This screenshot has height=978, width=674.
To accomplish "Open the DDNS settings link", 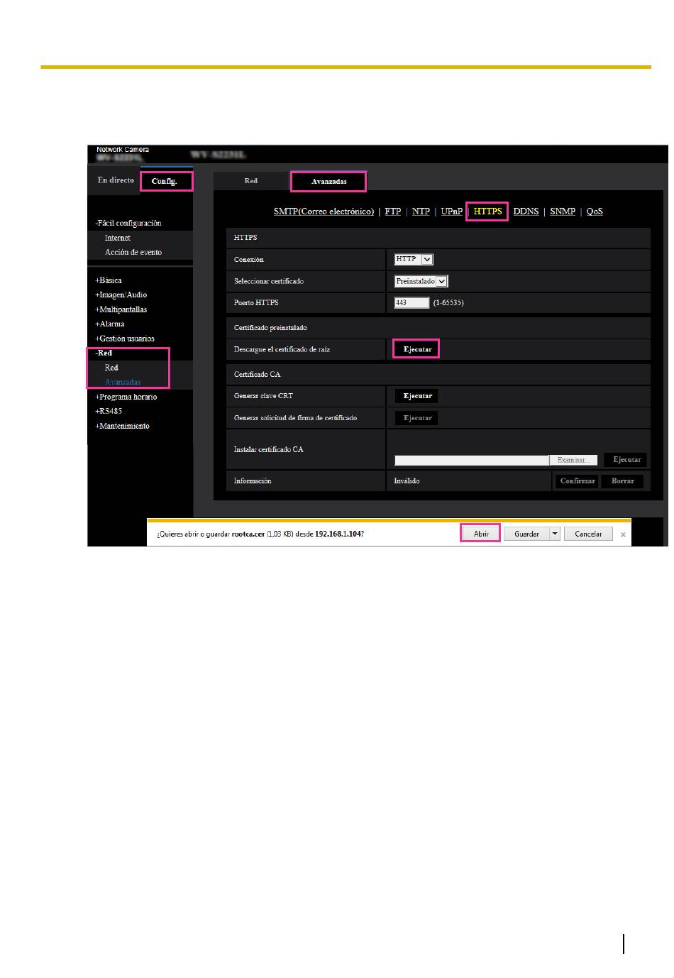I will pos(526,211).
